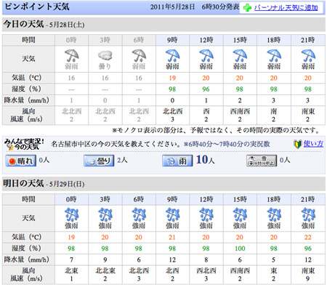
Task: Report sunny weather with the 晴れ button
Action: pyautogui.click(x=21, y=161)
